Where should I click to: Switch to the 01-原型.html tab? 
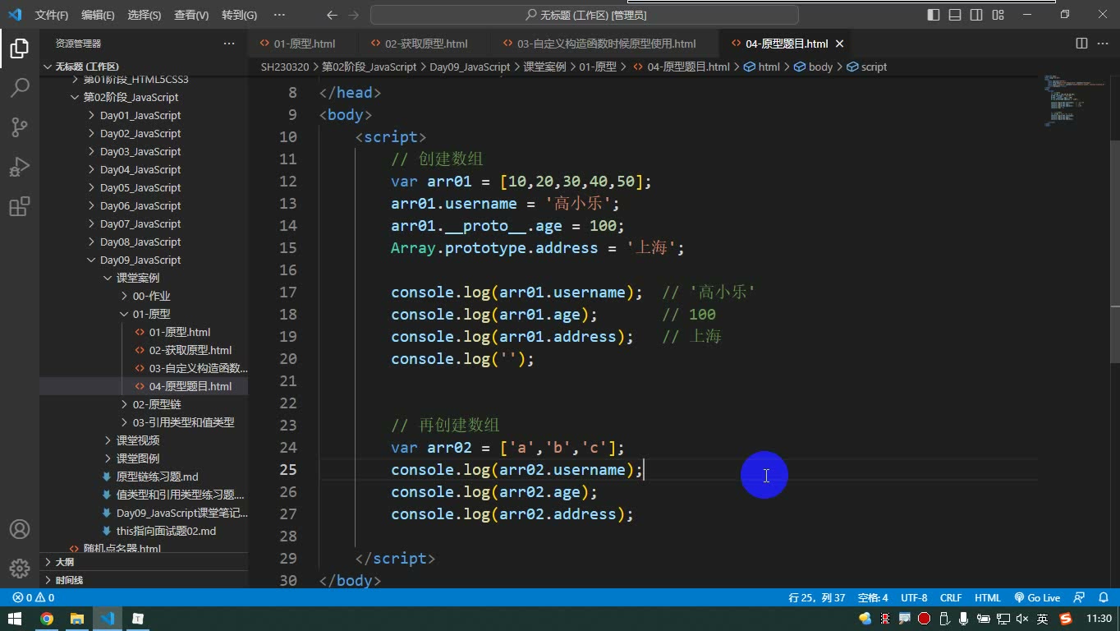click(x=304, y=44)
